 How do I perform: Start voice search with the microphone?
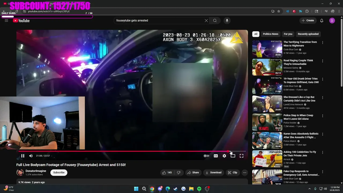point(227,21)
